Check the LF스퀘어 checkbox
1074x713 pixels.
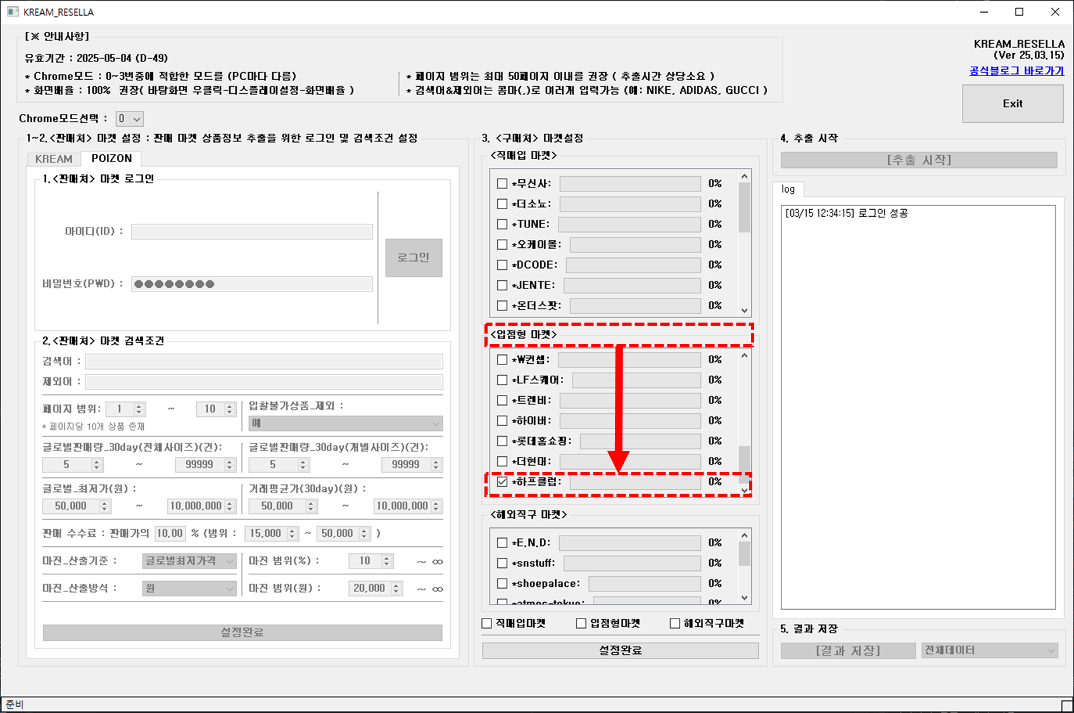[502, 380]
